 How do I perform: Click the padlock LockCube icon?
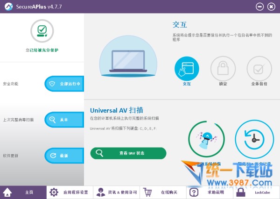click(x=241, y=192)
